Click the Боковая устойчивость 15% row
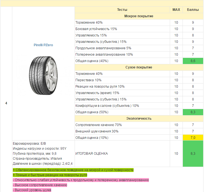Image resolution: width=204 pixels, height=192 pixels. 96,29
